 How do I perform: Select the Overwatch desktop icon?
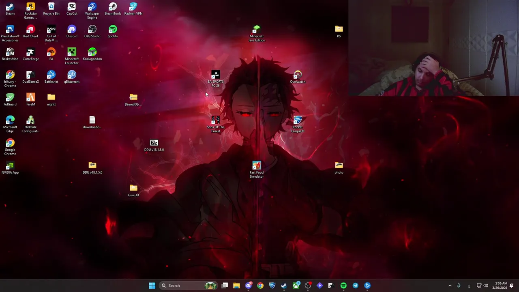tap(298, 77)
